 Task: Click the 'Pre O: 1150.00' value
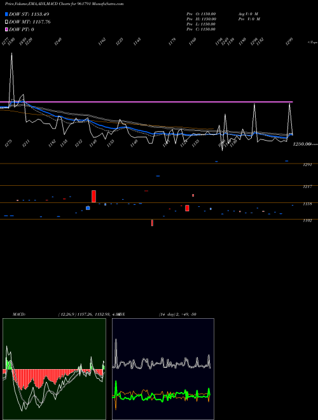(x=201, y=14)
